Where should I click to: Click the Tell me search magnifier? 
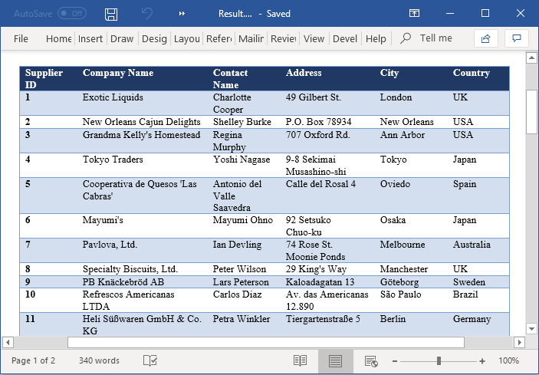click(x=406, y=38)
